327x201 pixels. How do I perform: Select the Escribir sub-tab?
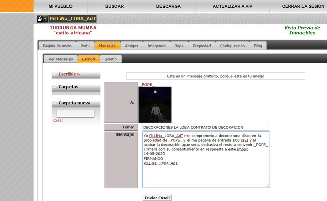[88, 59]
